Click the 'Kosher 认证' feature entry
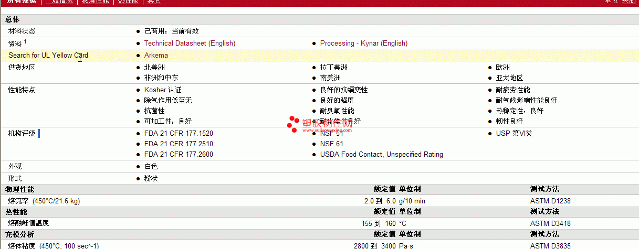The height and width of the screenshot is (249, 639). click(163, 90)
